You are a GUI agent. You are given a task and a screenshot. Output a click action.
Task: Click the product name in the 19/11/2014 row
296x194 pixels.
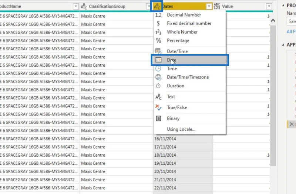click(40, 163)
